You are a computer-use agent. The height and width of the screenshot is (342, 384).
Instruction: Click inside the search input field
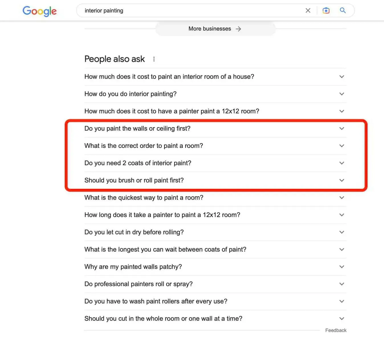point(171,11)
